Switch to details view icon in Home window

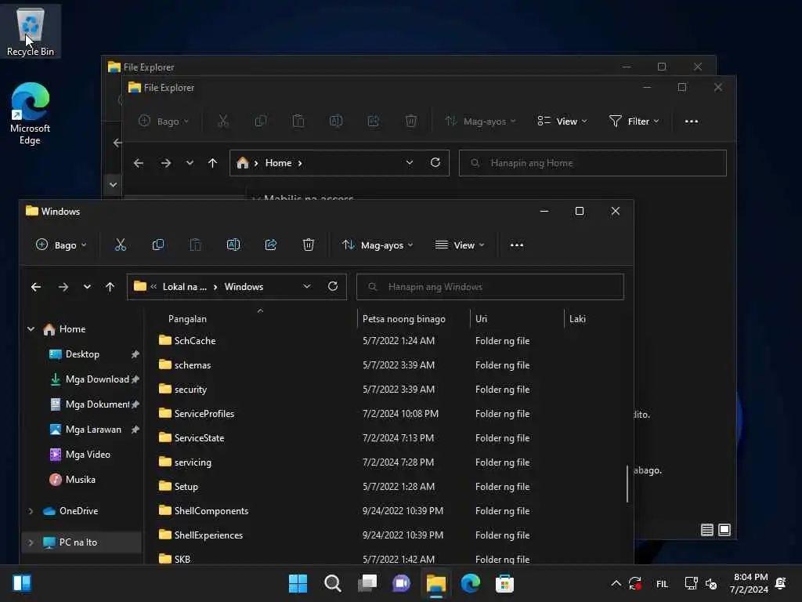pyautogui.click(x=707, y=530)
